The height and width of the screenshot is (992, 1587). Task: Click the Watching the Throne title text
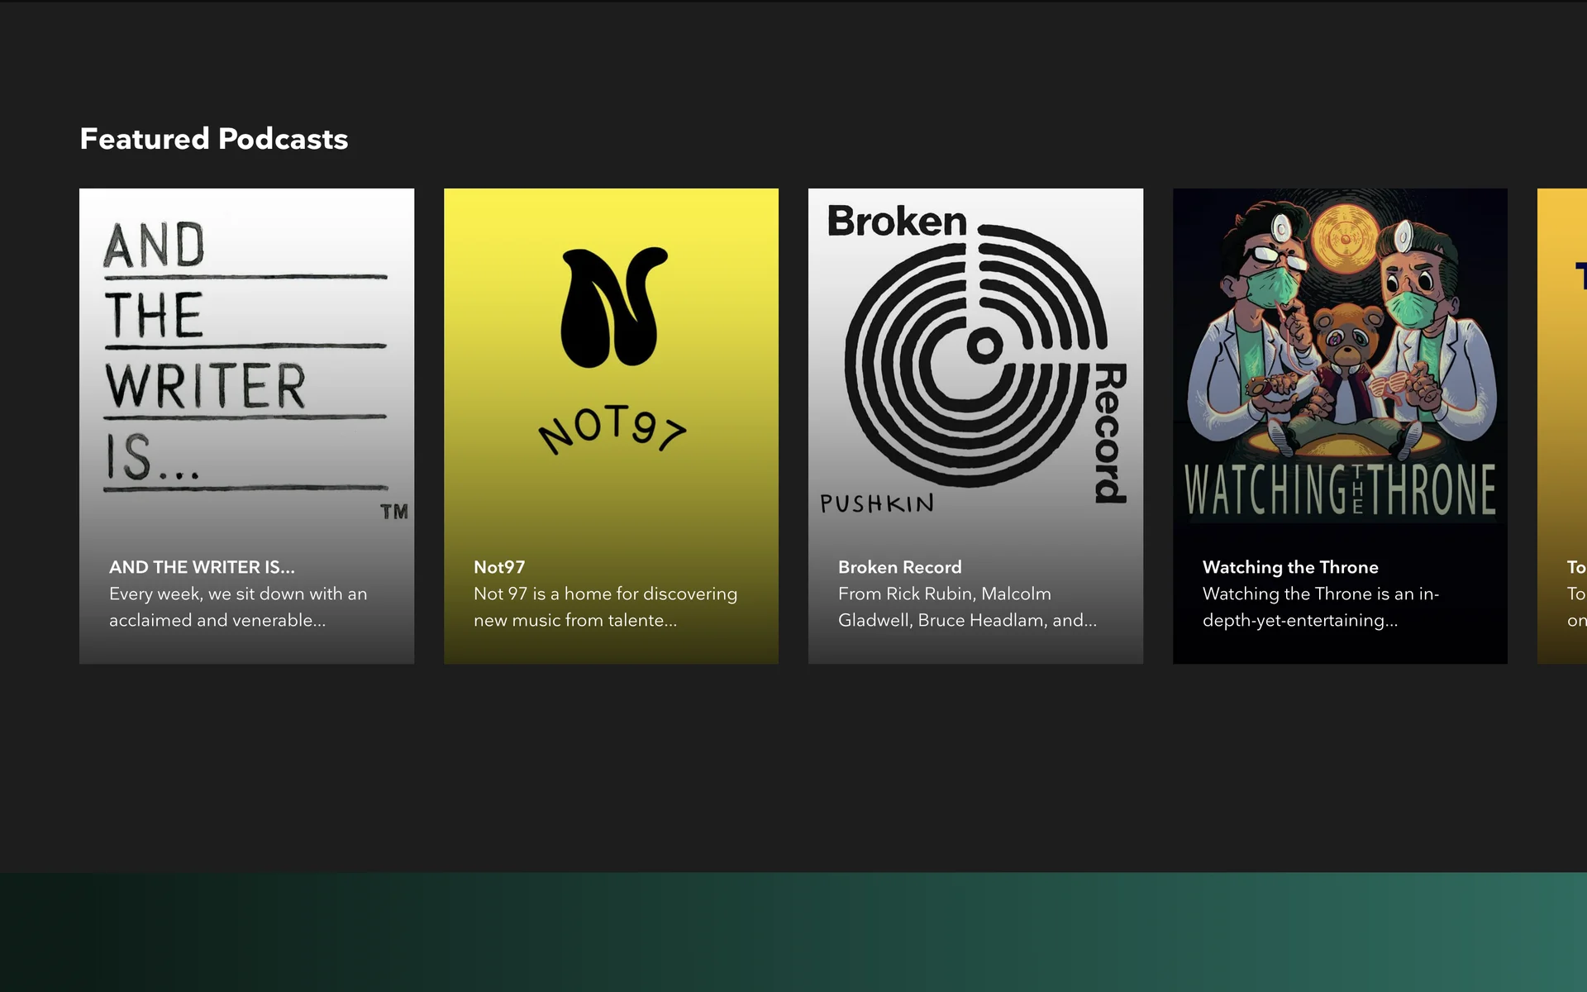(x=1290, y=567)
